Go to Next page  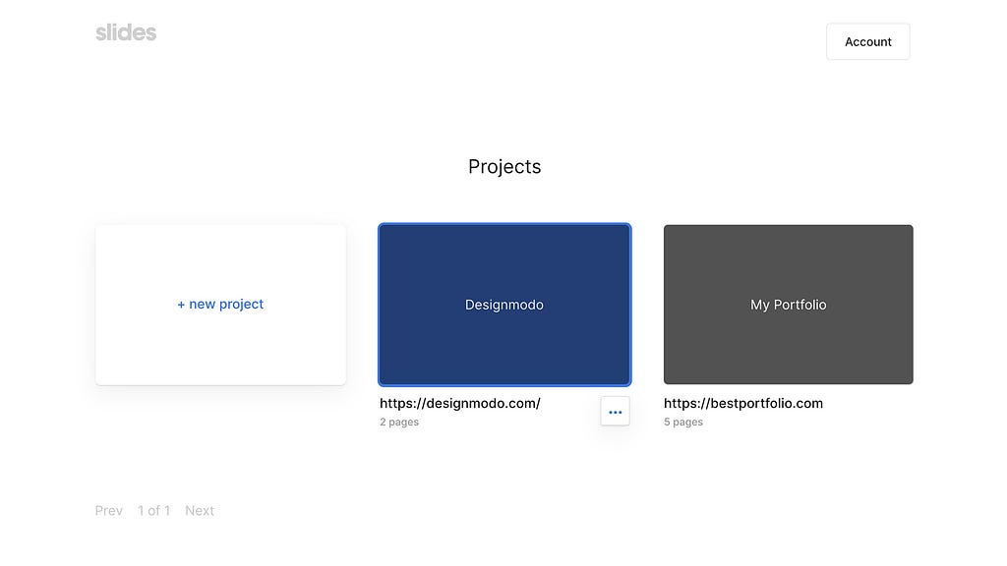pos(199,510)
